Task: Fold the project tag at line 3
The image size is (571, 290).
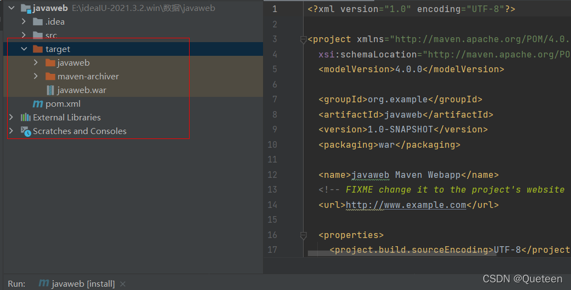Action: point(303,39)
